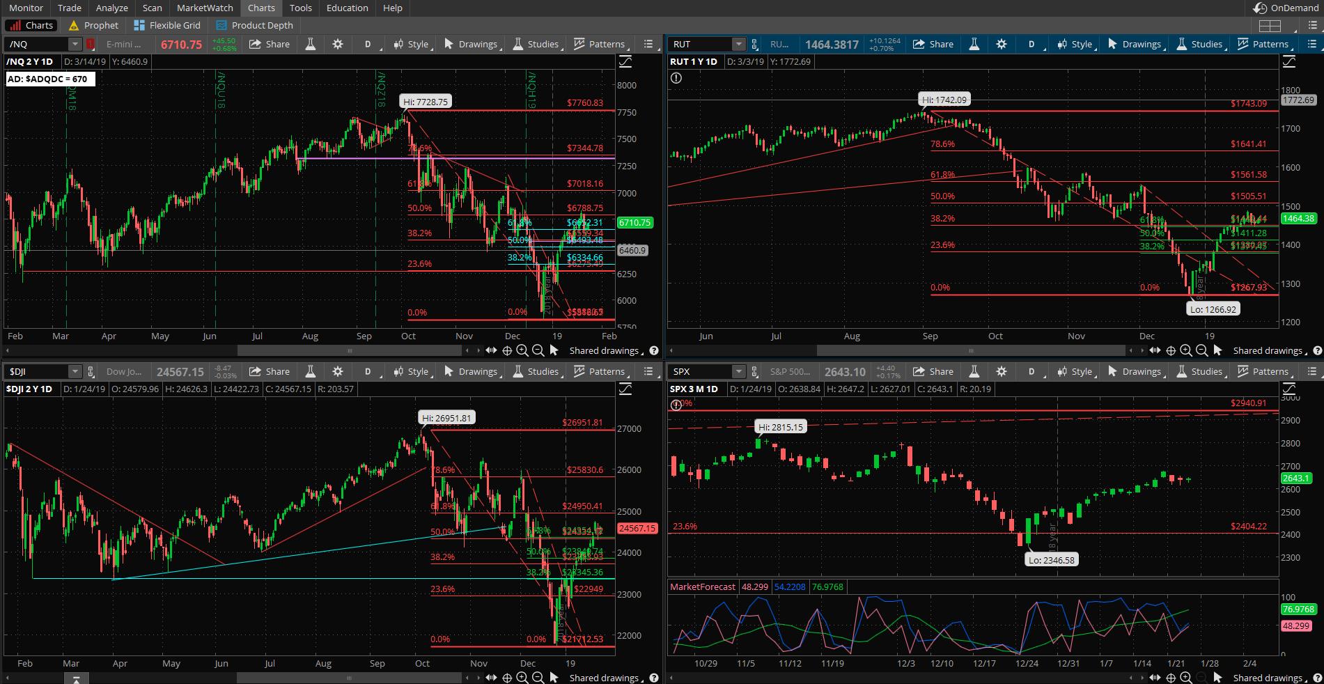The image size is (1324, 684).
Task: Open the beaker icon in SPX chart toolbar
Action: (974, 371)
